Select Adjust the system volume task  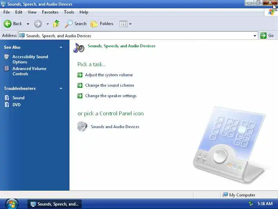pyautogui.click(x=109, y=75)
